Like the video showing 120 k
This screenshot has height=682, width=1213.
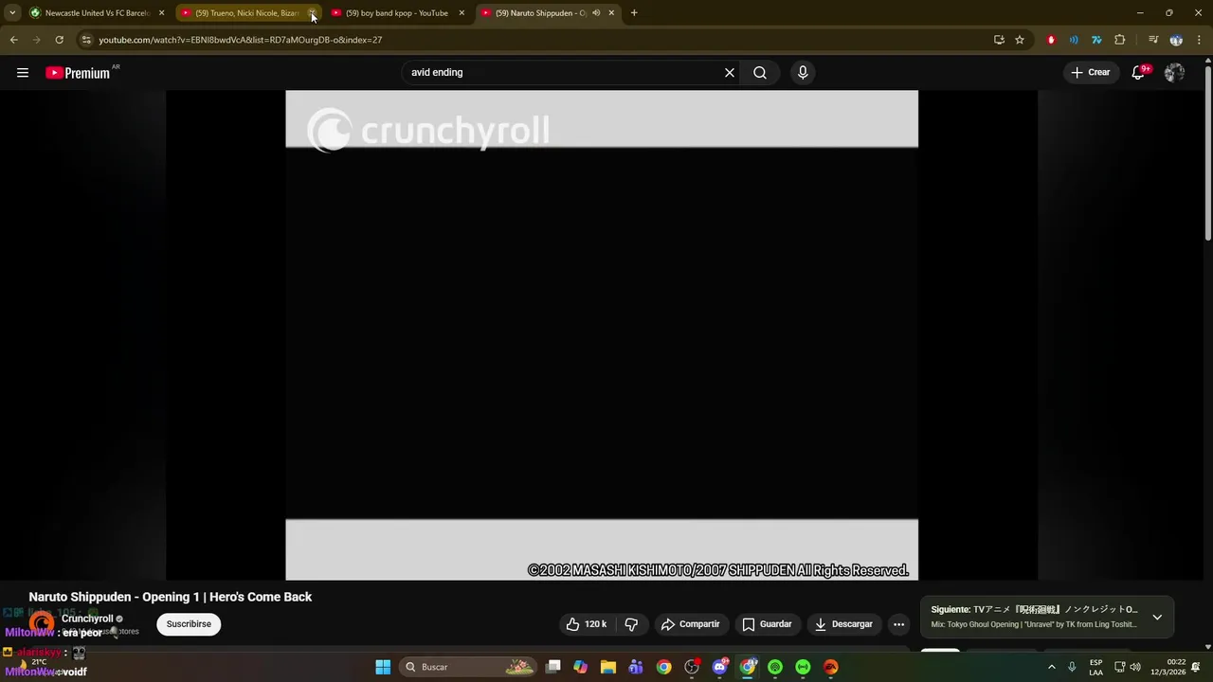tap(586, 624)
